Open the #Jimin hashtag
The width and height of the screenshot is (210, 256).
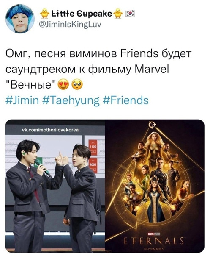22,100
